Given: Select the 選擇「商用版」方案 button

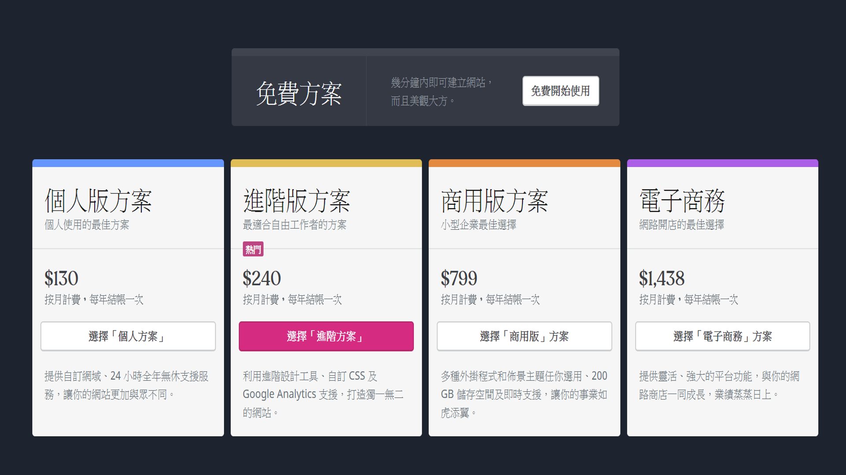Looking at the screenshot, I should tap(524, 336).
